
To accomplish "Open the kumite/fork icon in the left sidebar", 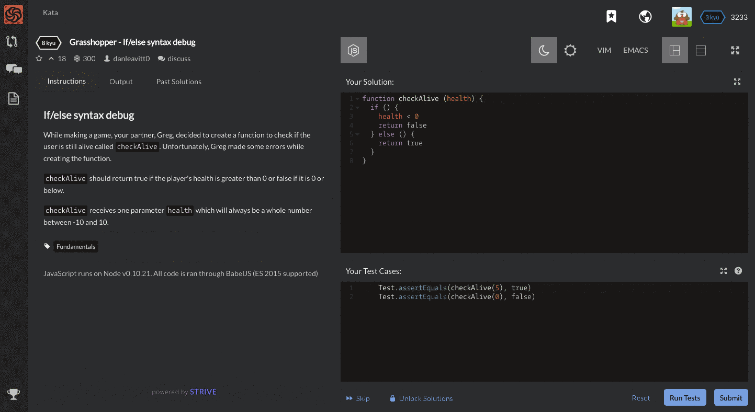I will [x=13, y=41].
